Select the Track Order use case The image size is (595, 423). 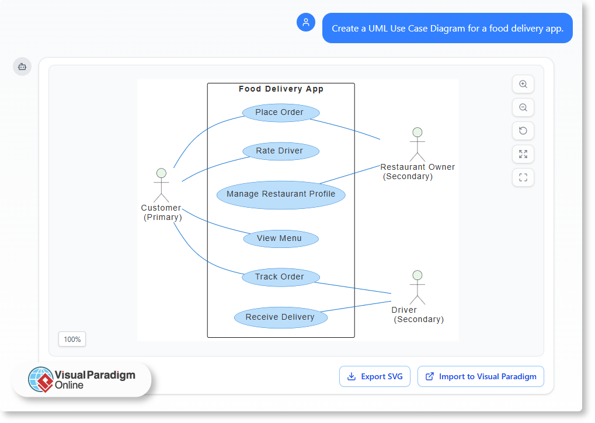[280, 277]
